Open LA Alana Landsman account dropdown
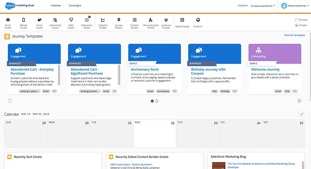This screenshot has height=169, width=311. (263, 6)
